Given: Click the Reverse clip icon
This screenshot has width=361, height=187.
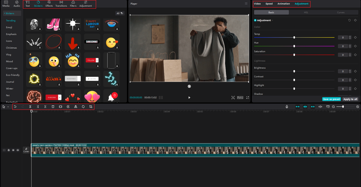Looking at the screenshot, I should point(68,107).
